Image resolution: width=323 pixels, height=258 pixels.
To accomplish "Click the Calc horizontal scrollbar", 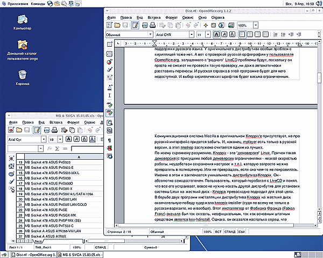I will click(x=134, y=241).
